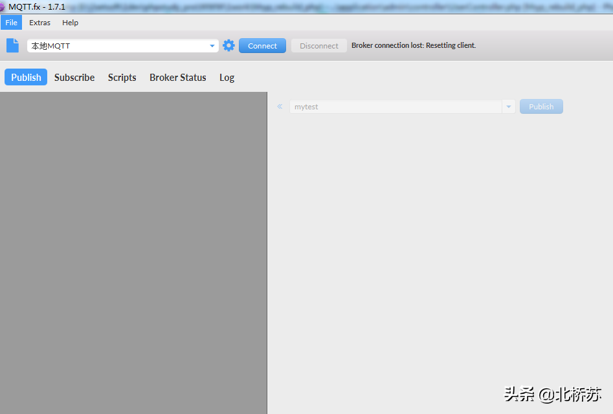Click the MQTT.fx app icon in title bar

[x=2, y=7]
